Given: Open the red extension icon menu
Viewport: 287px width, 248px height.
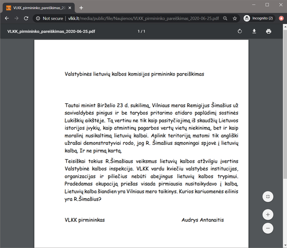Looking at the screenshot, I should pyautogui.click(x=281, y=18).
